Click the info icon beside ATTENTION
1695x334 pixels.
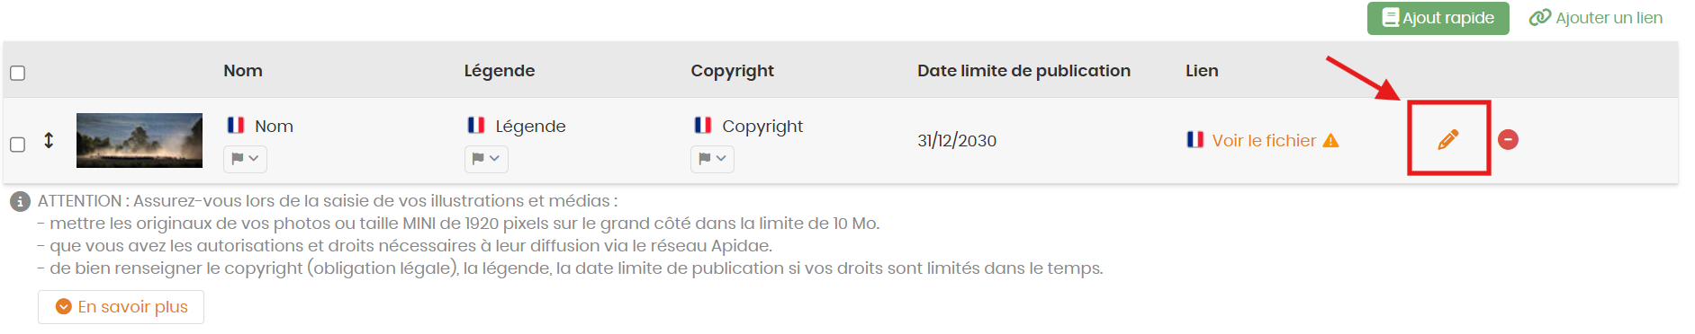tap(20, 201)
